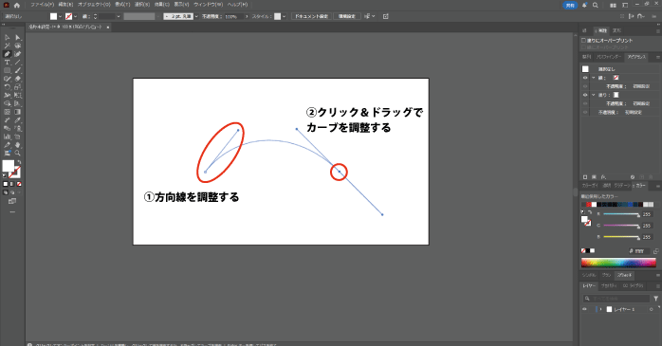Select the Shaper/Pencil tool

pyautogui.click(x=8, y=79)
